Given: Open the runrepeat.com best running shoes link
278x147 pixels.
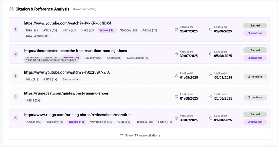Looking at the screenshot, I should click(66, 93).
